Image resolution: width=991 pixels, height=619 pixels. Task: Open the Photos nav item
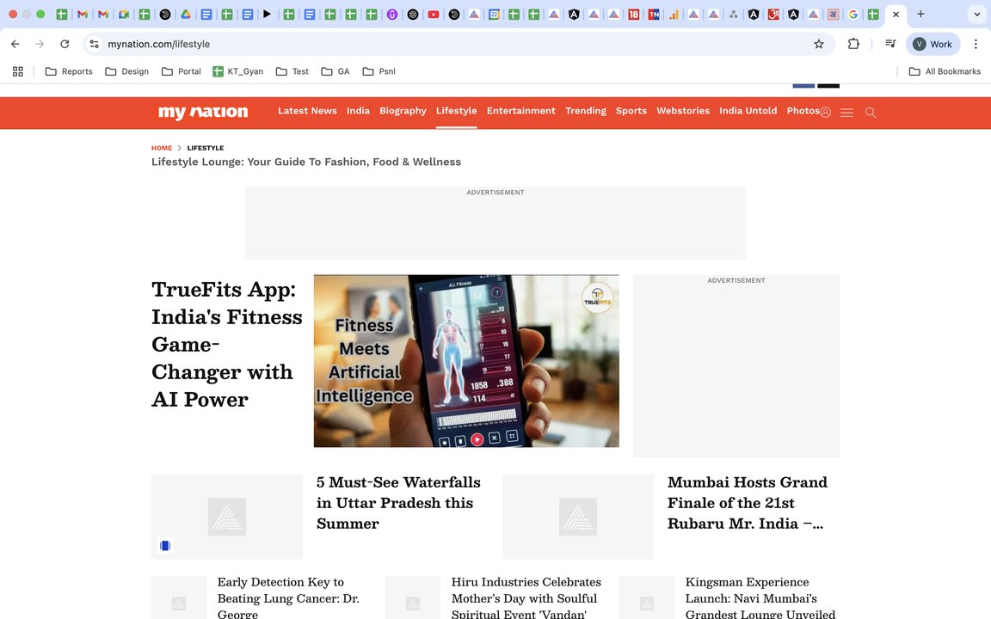click(x=803, y=111)
